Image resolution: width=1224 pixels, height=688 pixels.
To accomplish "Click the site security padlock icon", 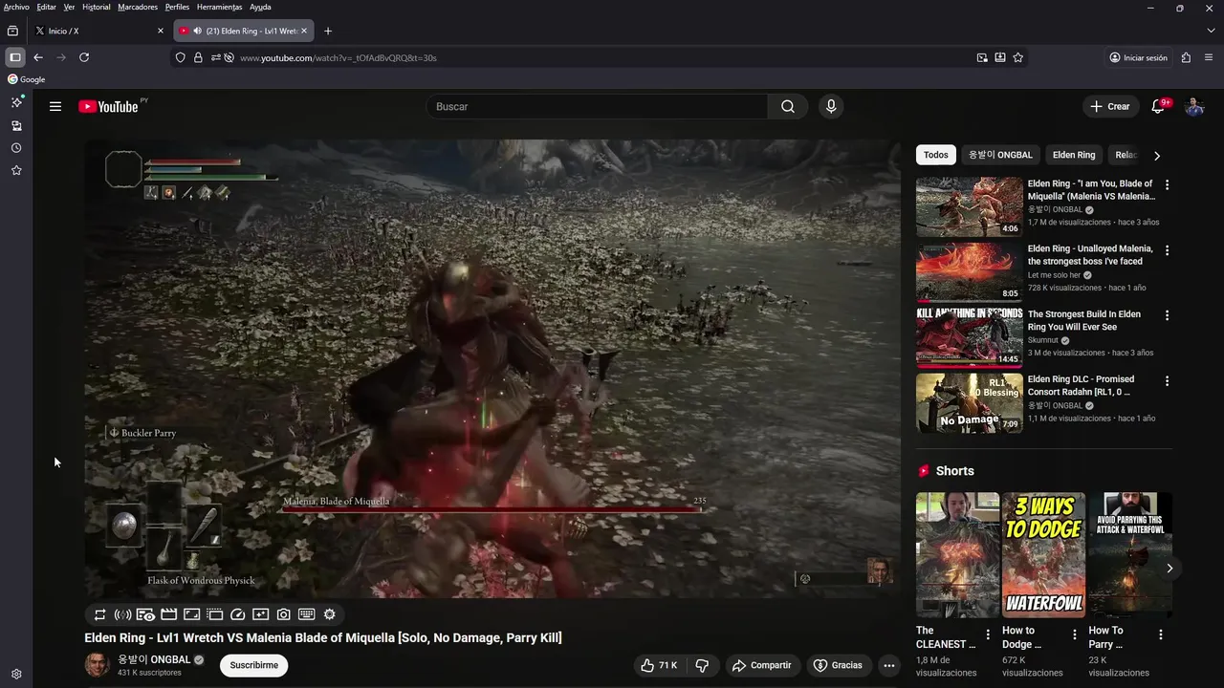I will 198,57.
